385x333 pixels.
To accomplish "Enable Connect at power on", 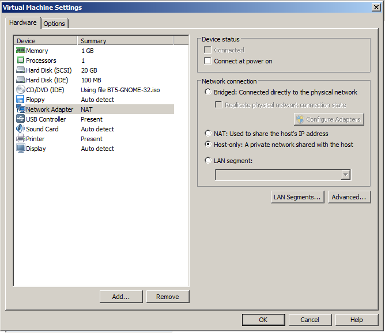I will point(207,60).
